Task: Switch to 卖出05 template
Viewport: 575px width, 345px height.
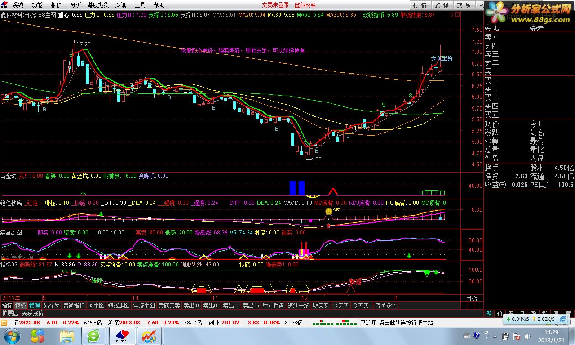Action: 251,305
